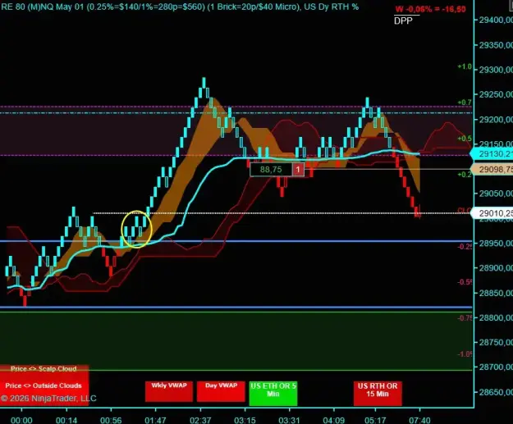The width and height of the screenshot is (513, 424).
Task: Click the Day VWAP status box
Action: tap(221, 391)
